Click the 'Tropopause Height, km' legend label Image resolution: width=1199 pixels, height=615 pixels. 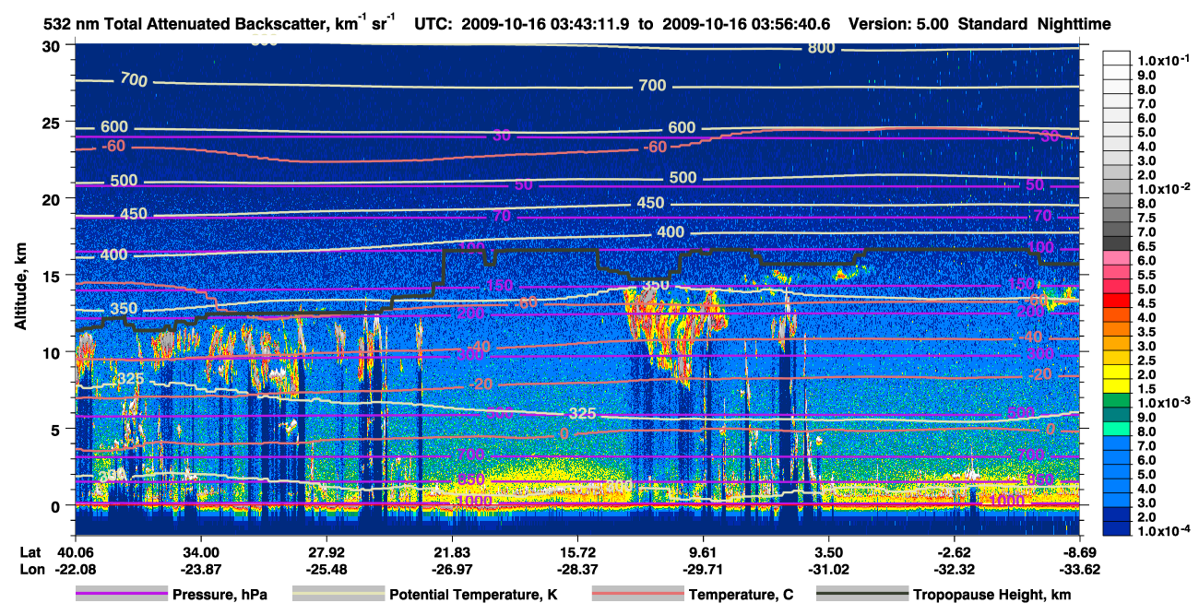992,595
